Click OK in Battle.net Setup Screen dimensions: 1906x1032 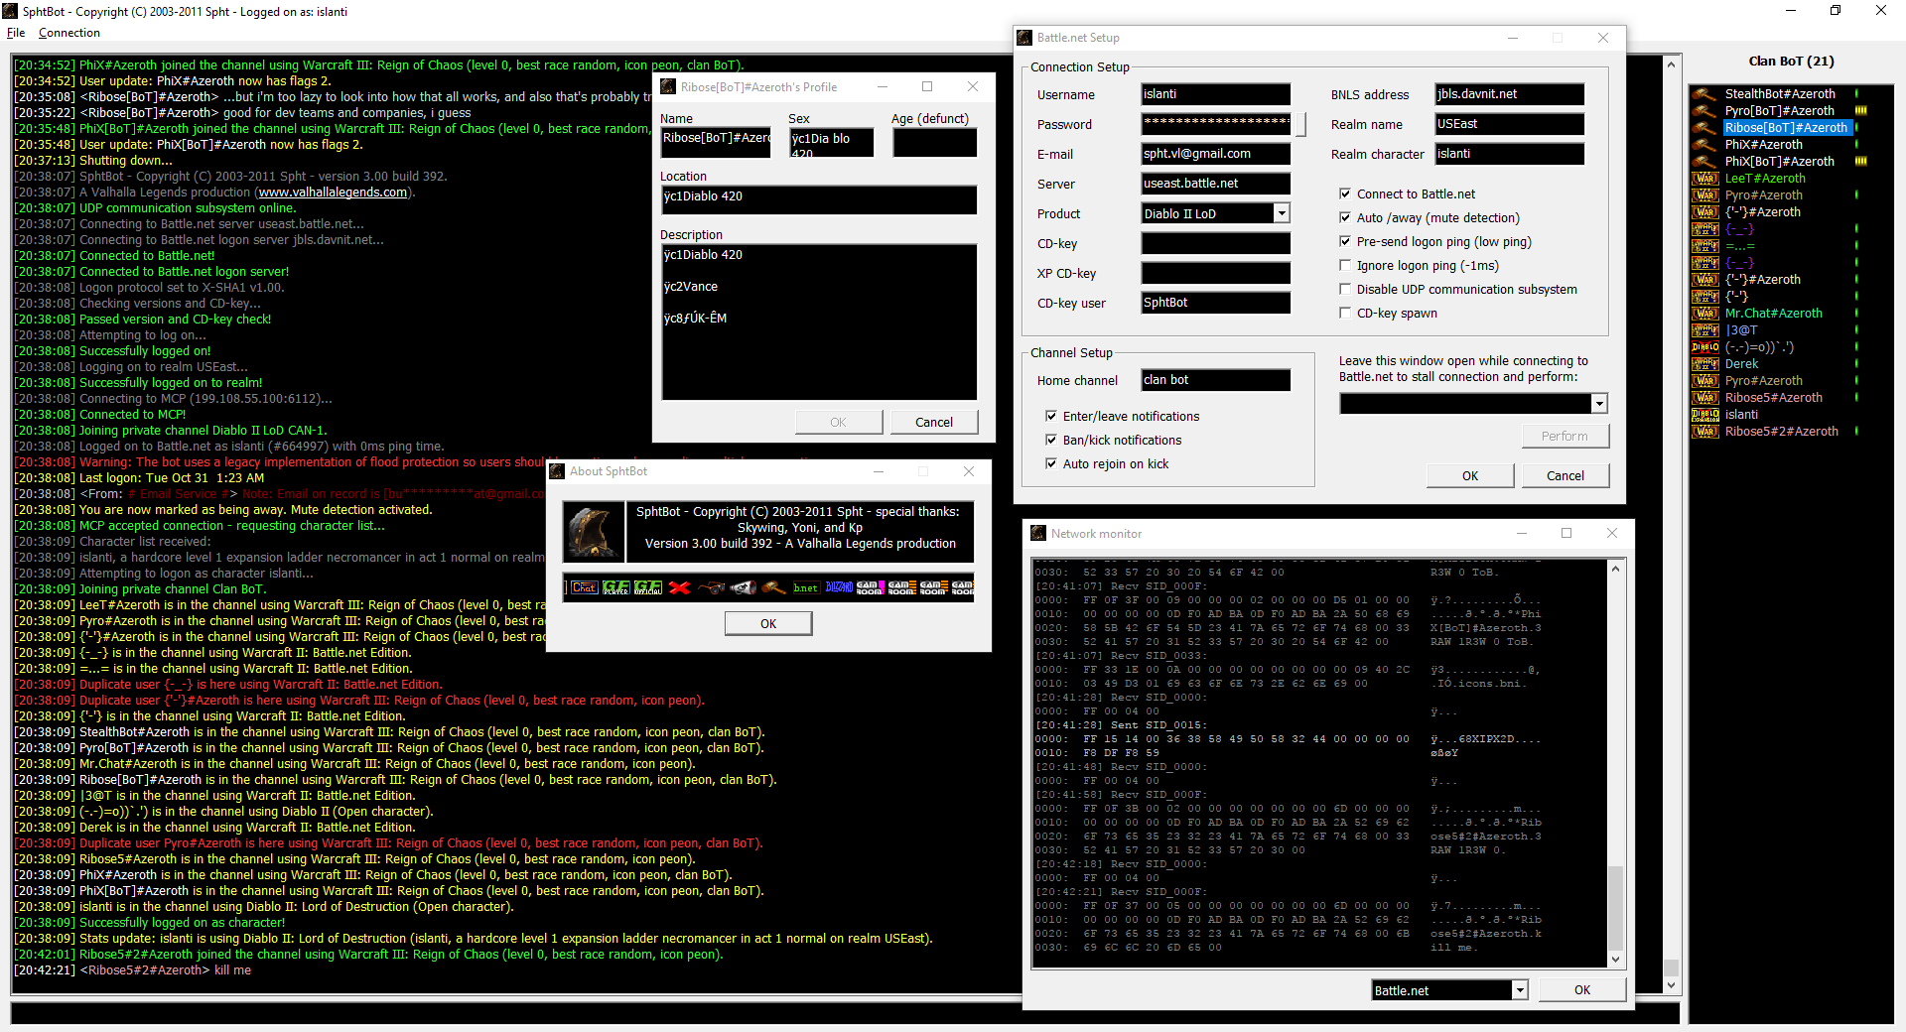[x=1470, y=476]
